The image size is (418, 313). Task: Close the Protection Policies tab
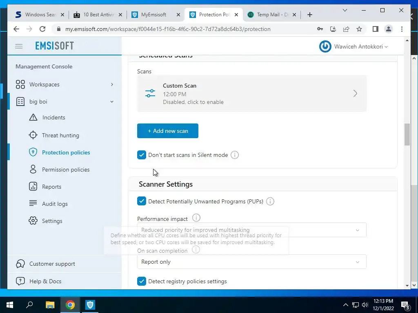[x=236, y=15]
